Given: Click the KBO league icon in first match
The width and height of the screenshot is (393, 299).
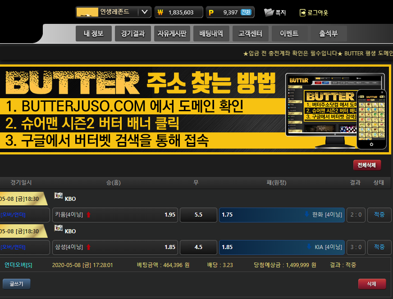Looking at the screenshot, I should tap(59, 196).
